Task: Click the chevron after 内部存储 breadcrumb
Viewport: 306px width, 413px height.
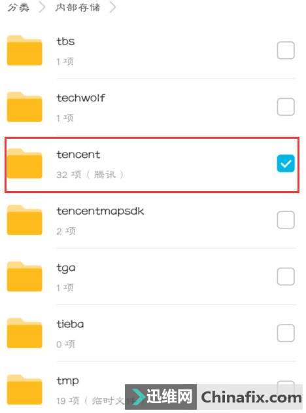Action: pos(112,7)
